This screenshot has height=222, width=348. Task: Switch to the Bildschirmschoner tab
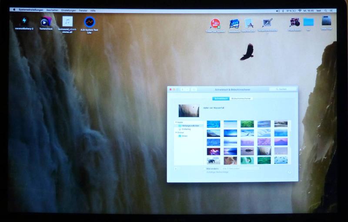(x=241, y=98)
